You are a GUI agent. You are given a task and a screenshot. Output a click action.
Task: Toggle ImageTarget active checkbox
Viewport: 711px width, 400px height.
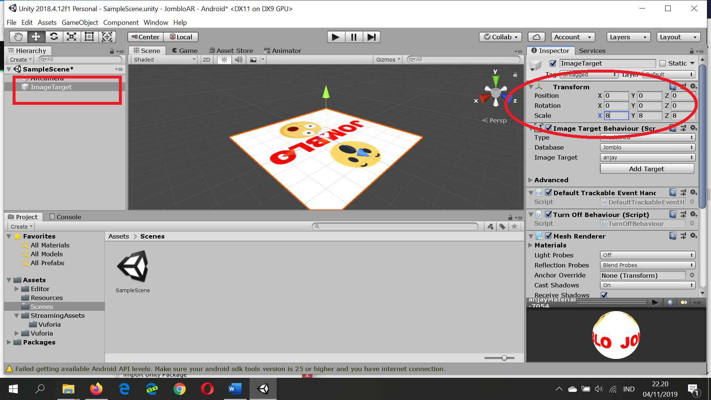[x=553, y=63]
